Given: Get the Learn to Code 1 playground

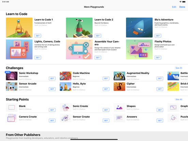Looking at the screenshot, I should [38, 36].
